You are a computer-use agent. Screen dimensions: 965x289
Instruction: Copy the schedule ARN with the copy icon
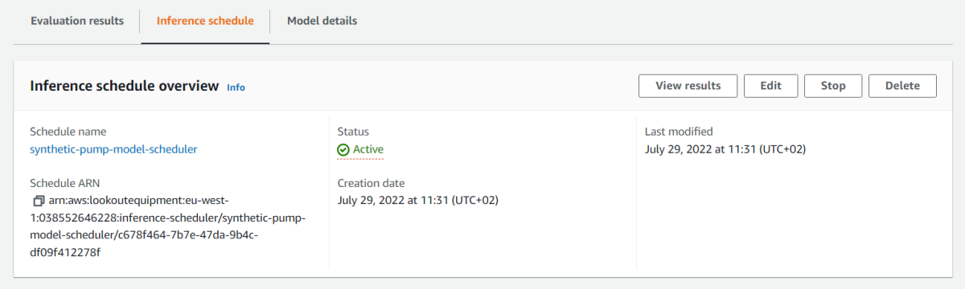click(x=38, y=200)
